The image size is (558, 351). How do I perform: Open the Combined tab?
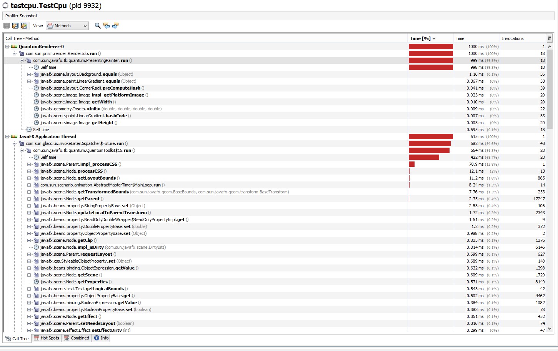click(x=77, y=338)
